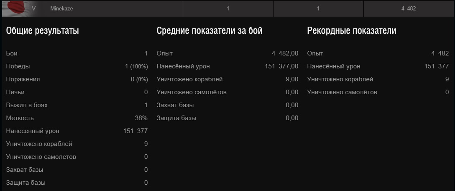The image size is (455, 191).
Task: Click the record 'Опыт' value 4 482
Action: tap(440, 53)
